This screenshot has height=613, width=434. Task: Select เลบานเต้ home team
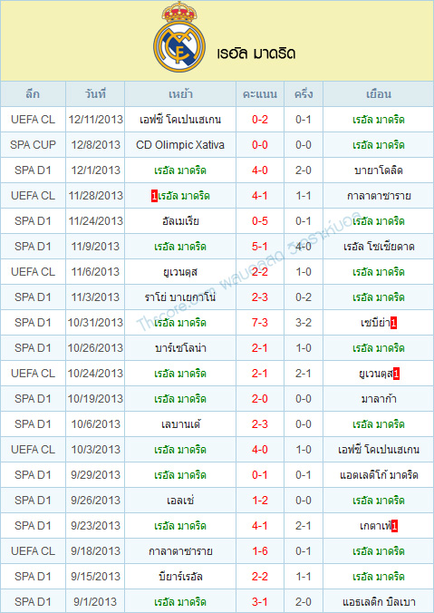tap(180, 424)
